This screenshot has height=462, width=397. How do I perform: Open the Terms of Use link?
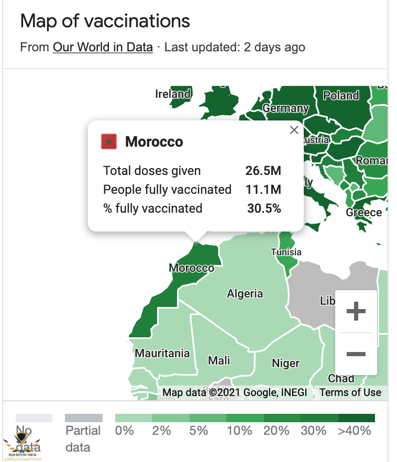pyautogui.click(x=350, y=392)
